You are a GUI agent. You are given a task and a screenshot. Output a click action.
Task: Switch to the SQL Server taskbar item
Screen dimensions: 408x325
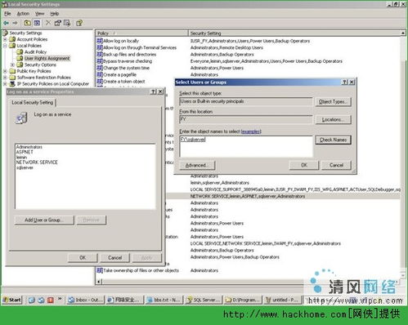pyautogui.click(x=204, y=300)
